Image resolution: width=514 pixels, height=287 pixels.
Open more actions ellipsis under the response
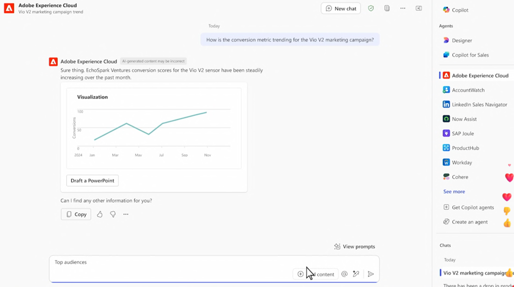click(x=126, y=214)
